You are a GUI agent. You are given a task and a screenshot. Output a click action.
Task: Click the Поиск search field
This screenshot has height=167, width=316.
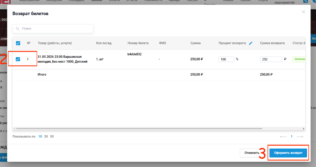coord(53,29)
